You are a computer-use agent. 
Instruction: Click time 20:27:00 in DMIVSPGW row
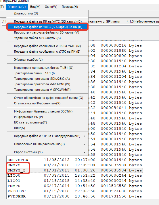pyautogui.click(x=85, y=160)
